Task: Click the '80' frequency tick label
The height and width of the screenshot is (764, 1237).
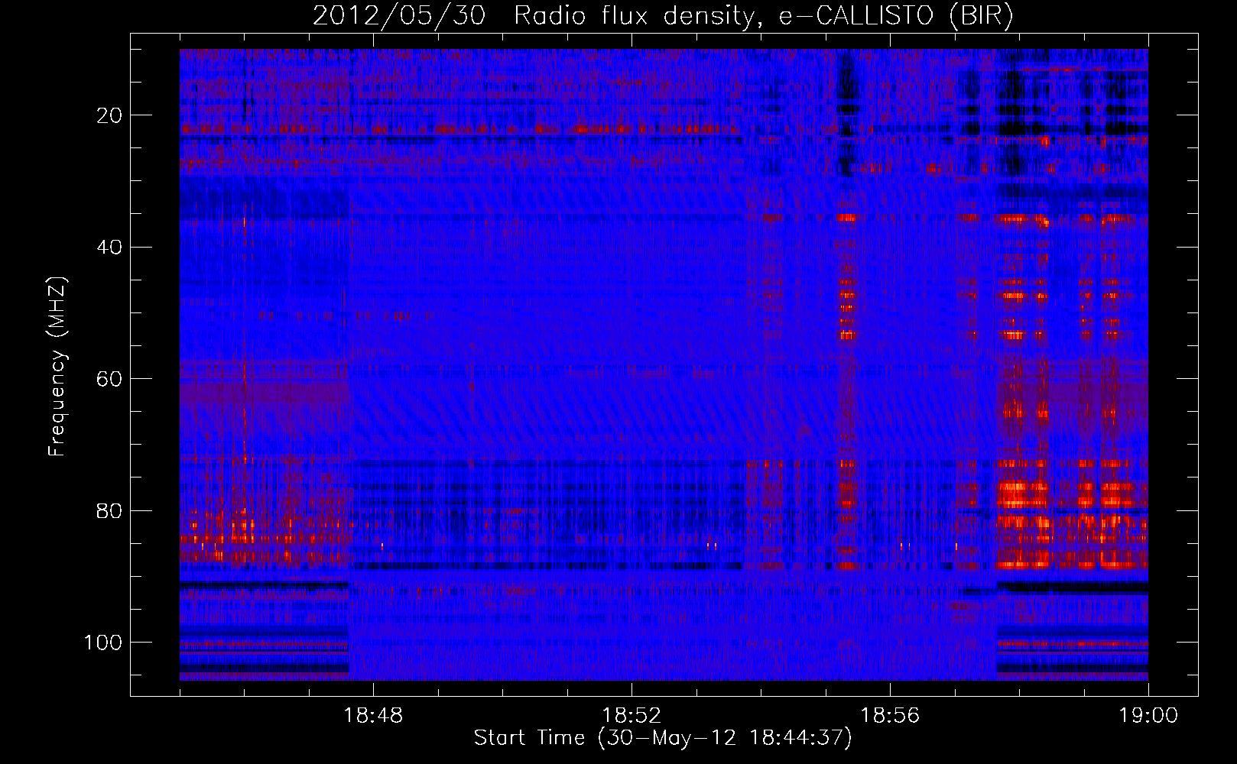Action: (x=109, y=511)
